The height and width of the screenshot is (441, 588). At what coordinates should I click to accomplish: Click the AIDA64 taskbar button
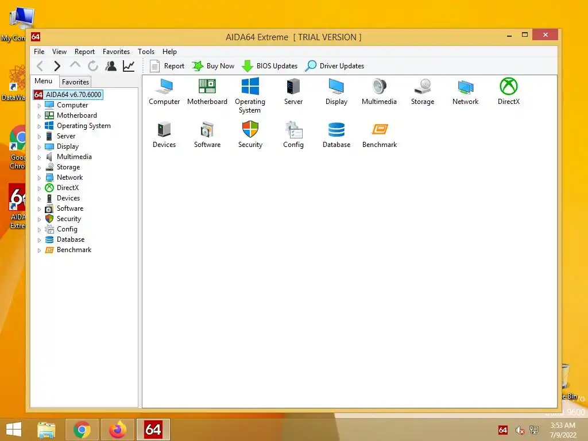point(153,430)
